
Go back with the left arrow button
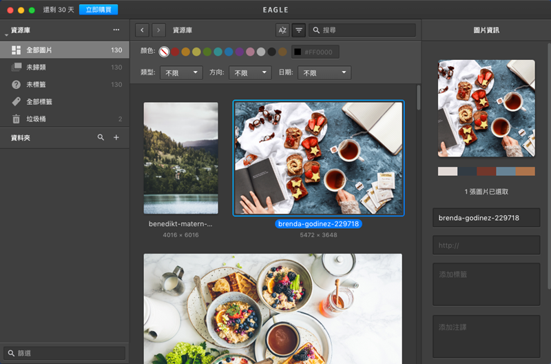(x=143, y=30)
